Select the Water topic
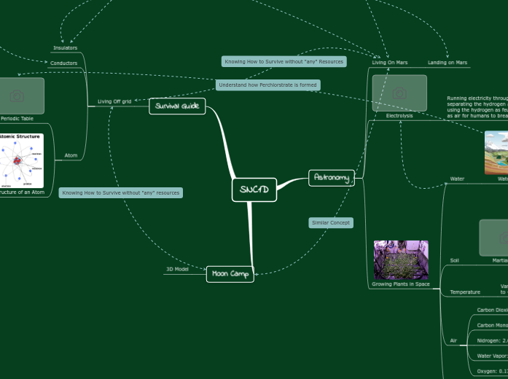This screenshot has height=379, width=508. (x=457, y=179)
